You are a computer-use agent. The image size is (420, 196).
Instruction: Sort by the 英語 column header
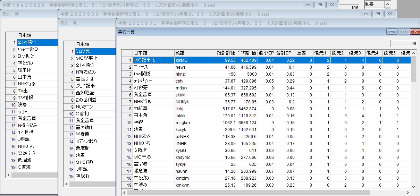[194, 53]
